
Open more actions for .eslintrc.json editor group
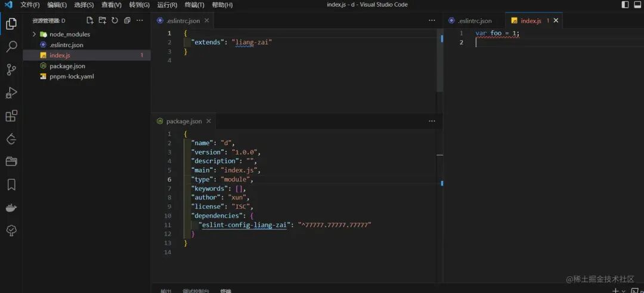pyautogui.click(x=432, y=20)
